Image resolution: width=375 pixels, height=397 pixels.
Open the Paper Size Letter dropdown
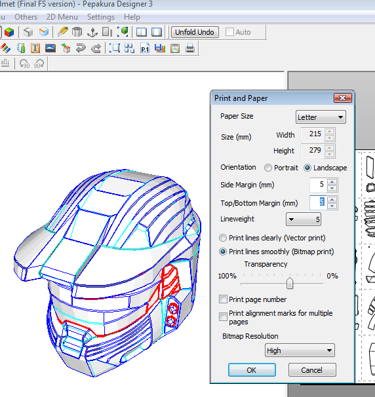(x=321, y=117)
